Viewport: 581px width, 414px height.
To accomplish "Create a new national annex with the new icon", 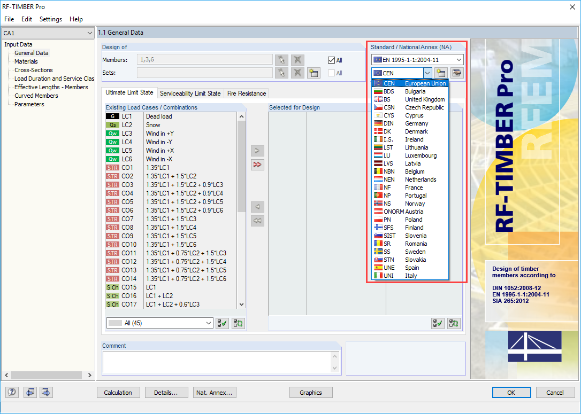I will point(440,73).
